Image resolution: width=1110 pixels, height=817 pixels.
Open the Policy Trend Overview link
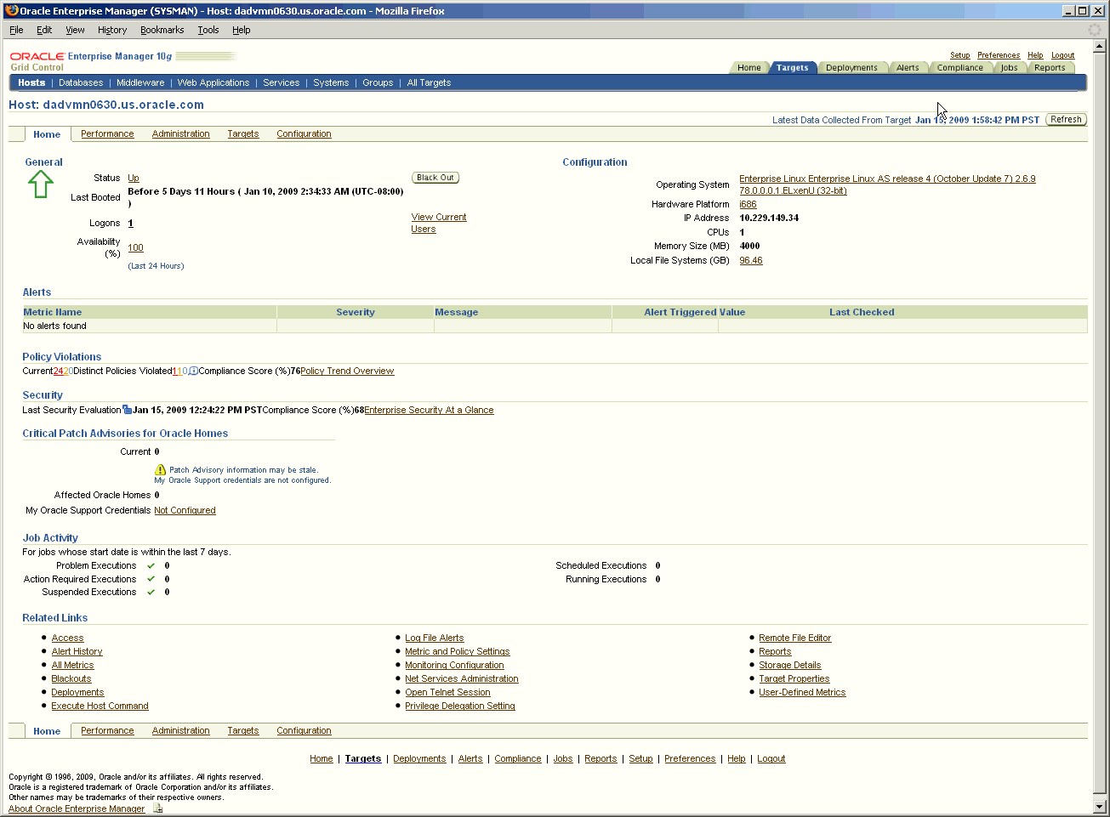[347, 371]
